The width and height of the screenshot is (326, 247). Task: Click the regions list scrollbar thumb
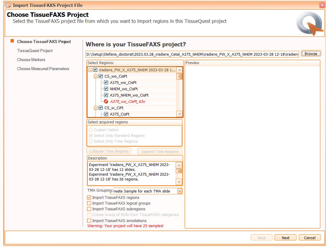[x=179, y=77]
